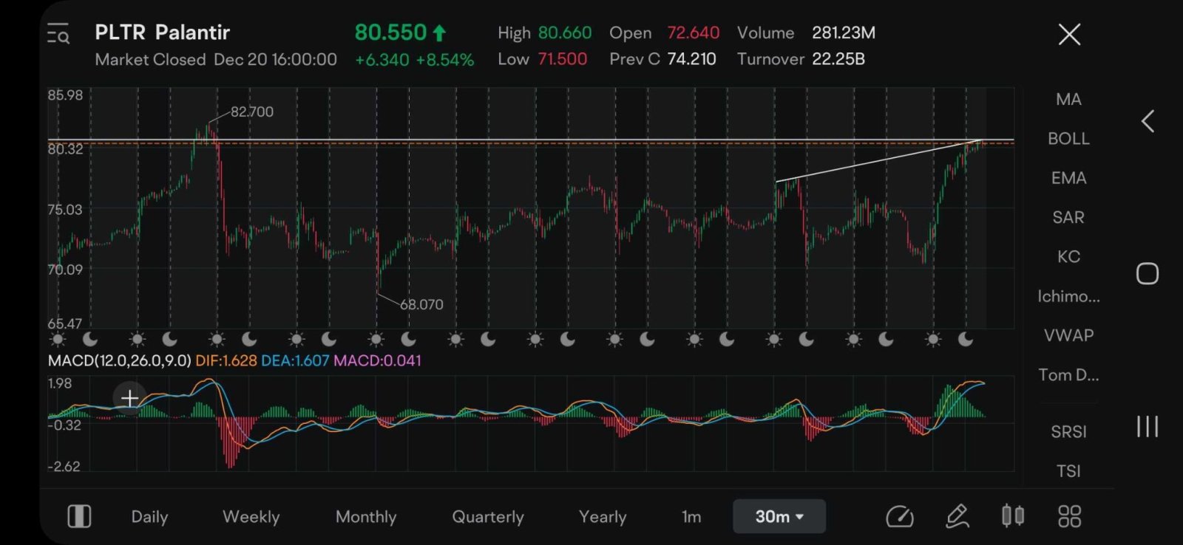Image resolution: width=1183 pixels, height=545 pixels.
Task: Tap the High 80.660 value
Action: pyautogui.click(x=565, y=32)
